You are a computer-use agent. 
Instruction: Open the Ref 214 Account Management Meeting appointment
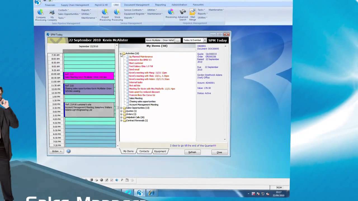tap(89, 110)
